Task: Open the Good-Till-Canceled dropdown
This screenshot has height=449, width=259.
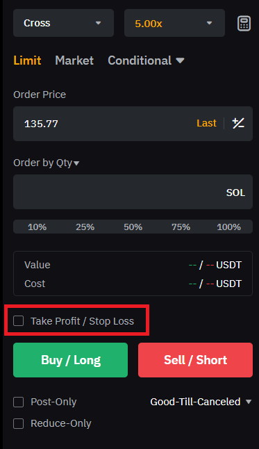Action: coord(201,402)
